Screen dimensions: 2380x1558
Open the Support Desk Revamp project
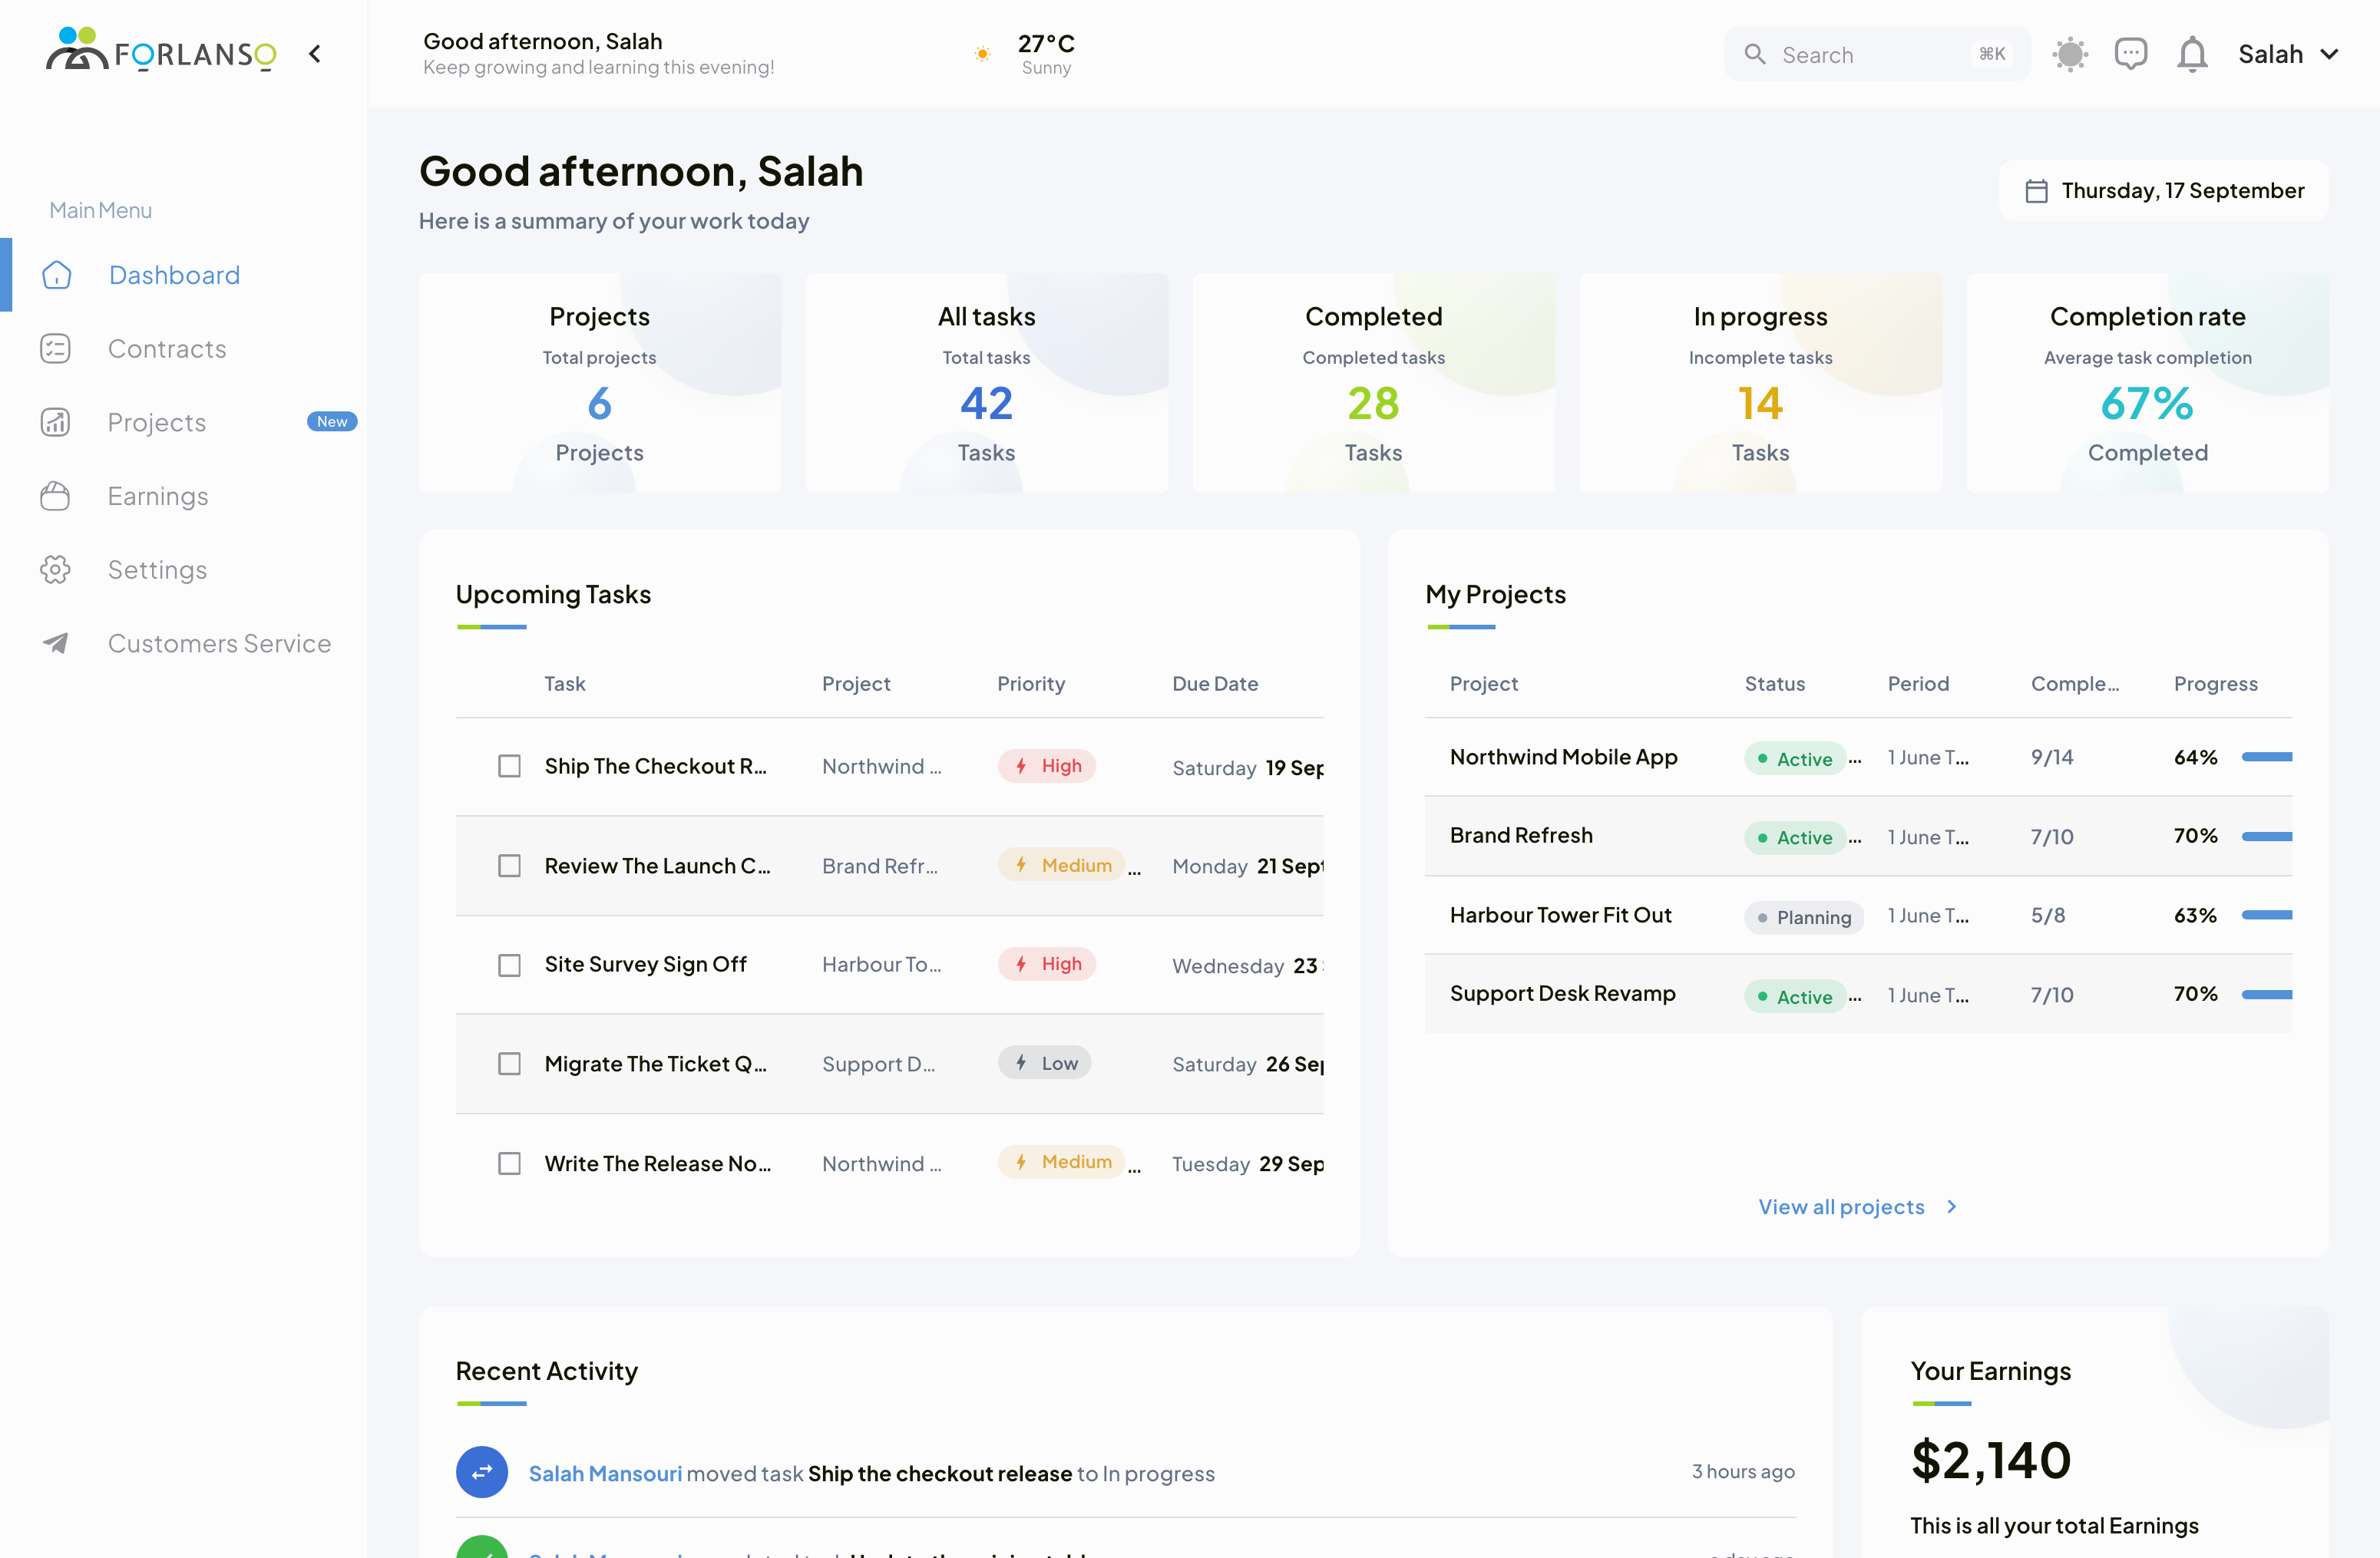[1563, 993]
